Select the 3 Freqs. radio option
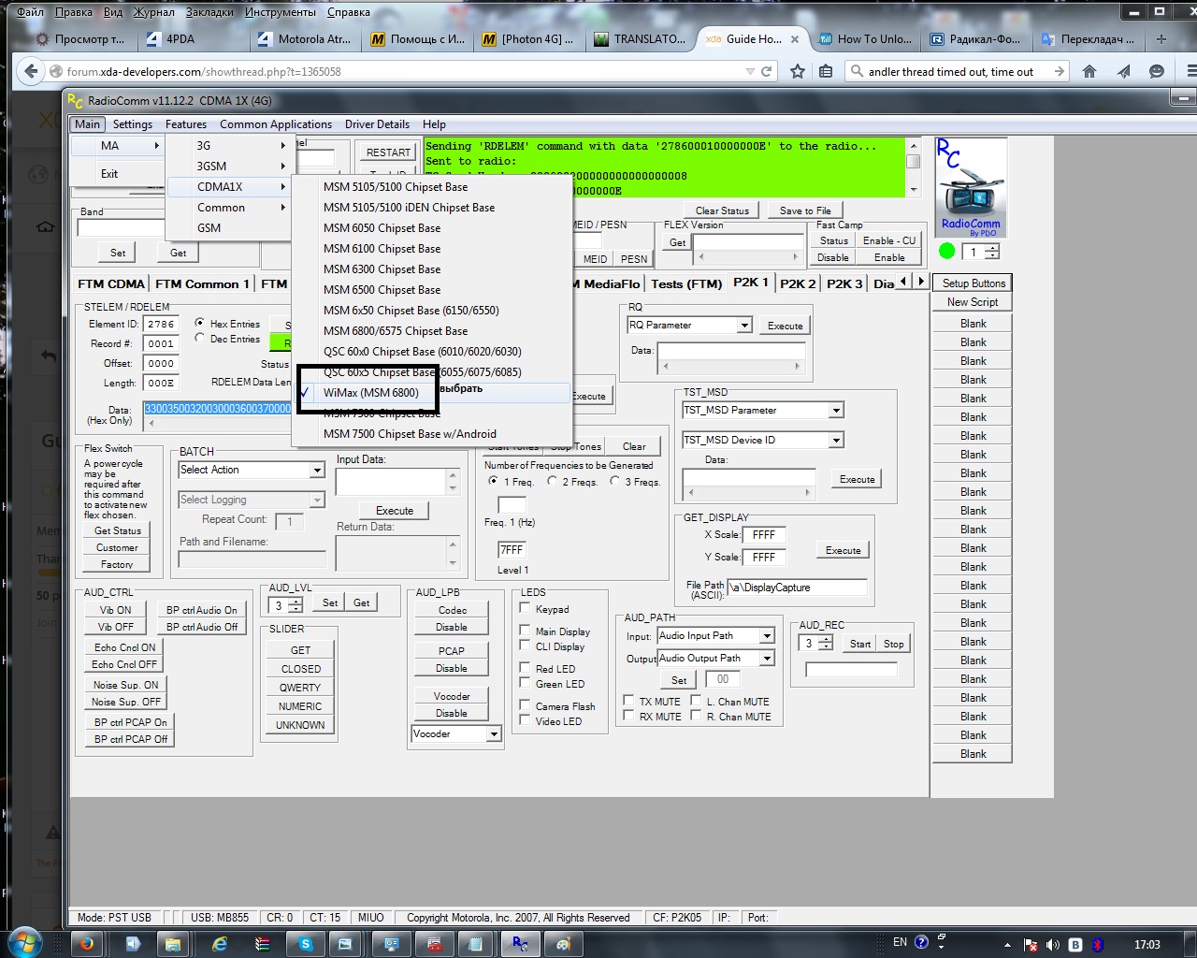 point(614,481)
